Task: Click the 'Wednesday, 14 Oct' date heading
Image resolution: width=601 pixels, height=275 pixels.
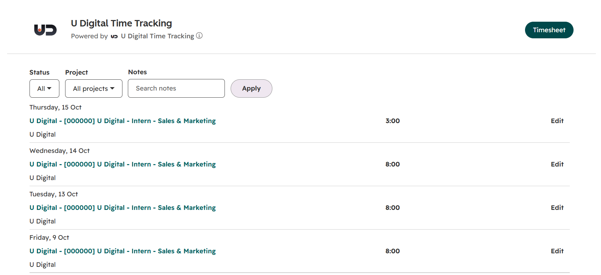Action: [x=59, y=151]
